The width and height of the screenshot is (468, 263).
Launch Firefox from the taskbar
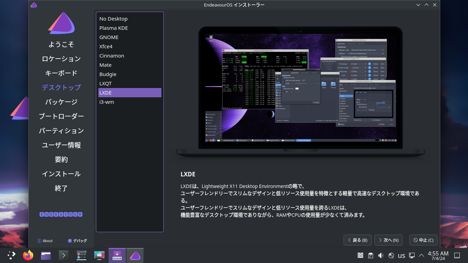tap(28, 255)
